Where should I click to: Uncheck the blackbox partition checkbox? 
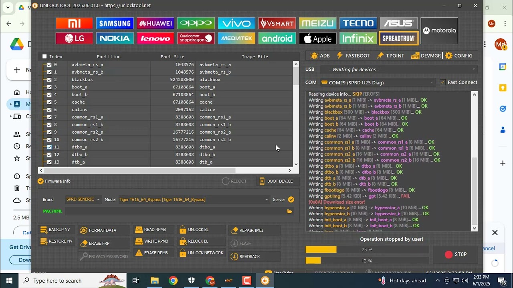coord(49,80)
